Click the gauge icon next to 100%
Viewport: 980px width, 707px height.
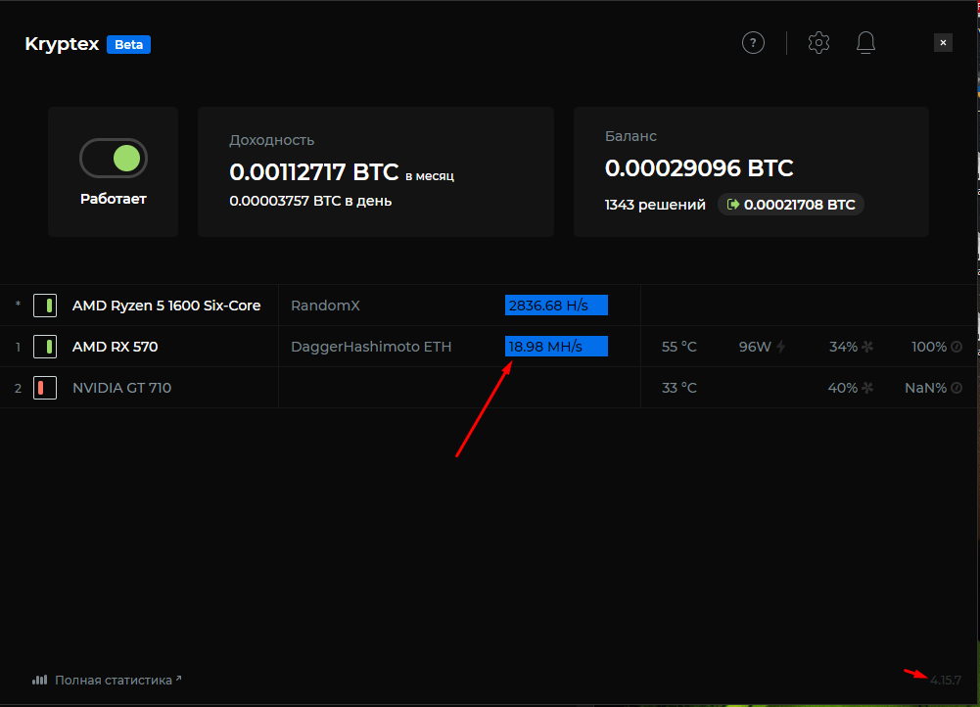pos(957,347)
